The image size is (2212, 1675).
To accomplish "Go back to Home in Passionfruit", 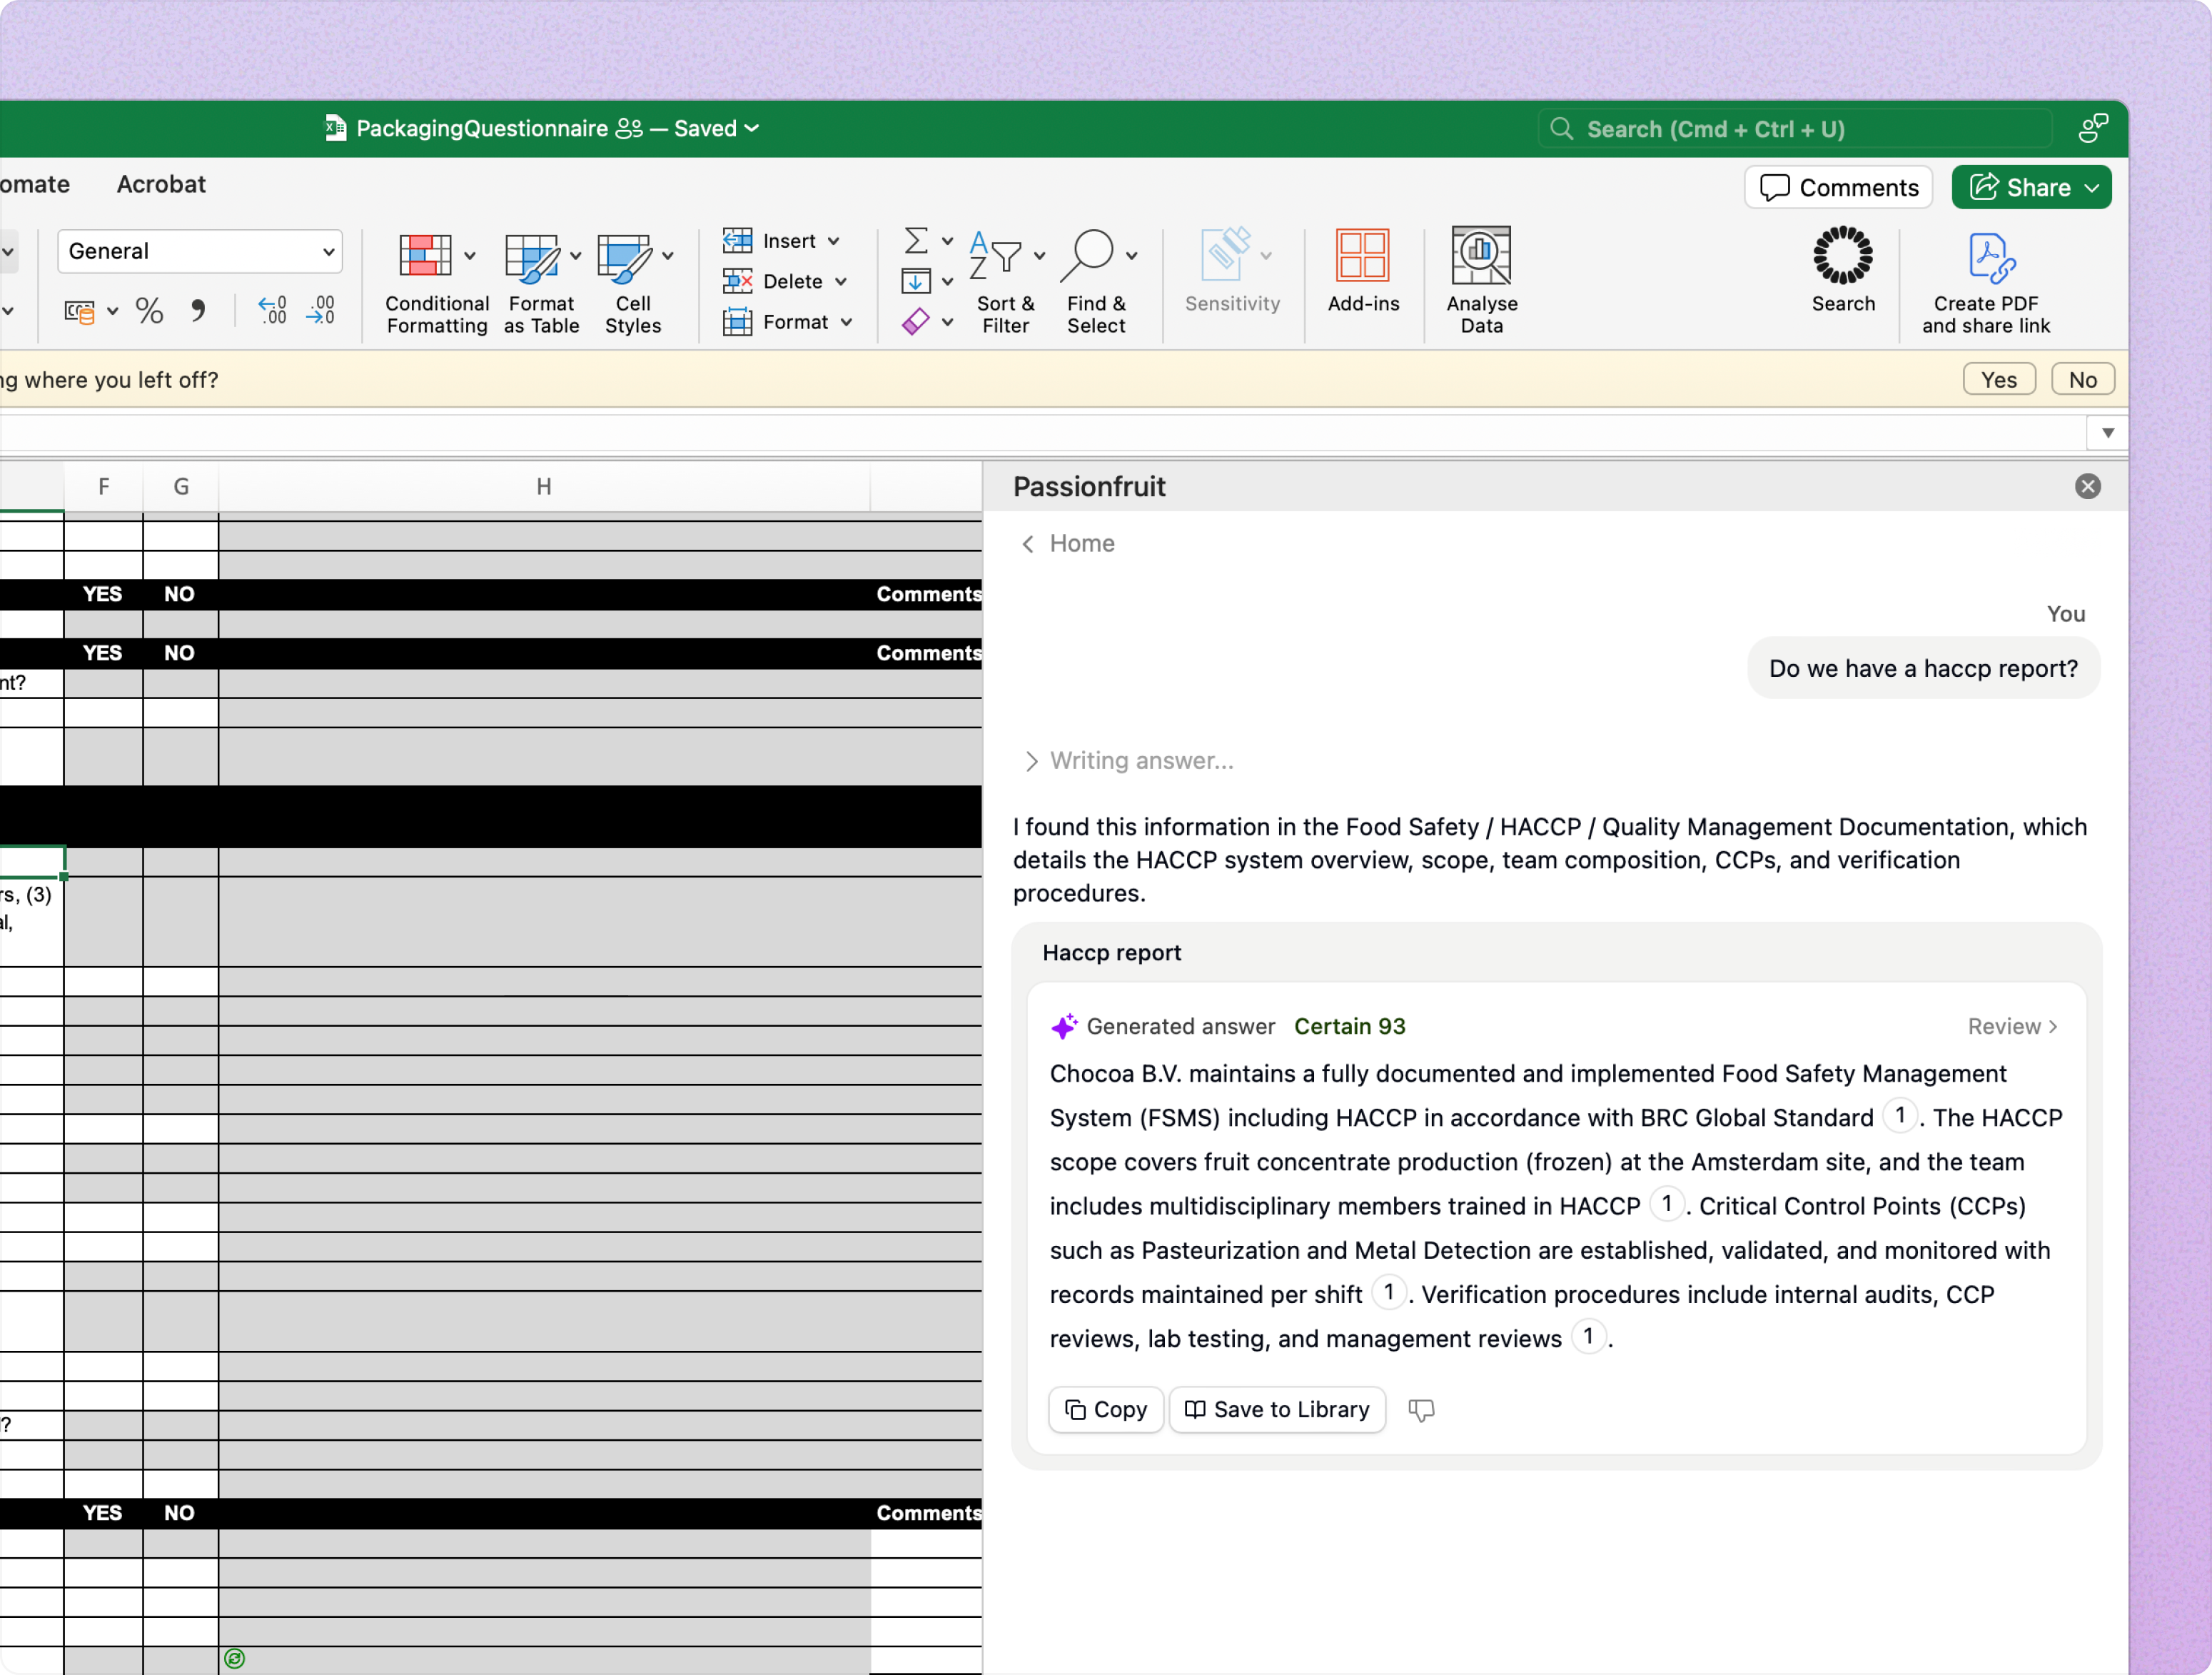I will point(1067,543).
